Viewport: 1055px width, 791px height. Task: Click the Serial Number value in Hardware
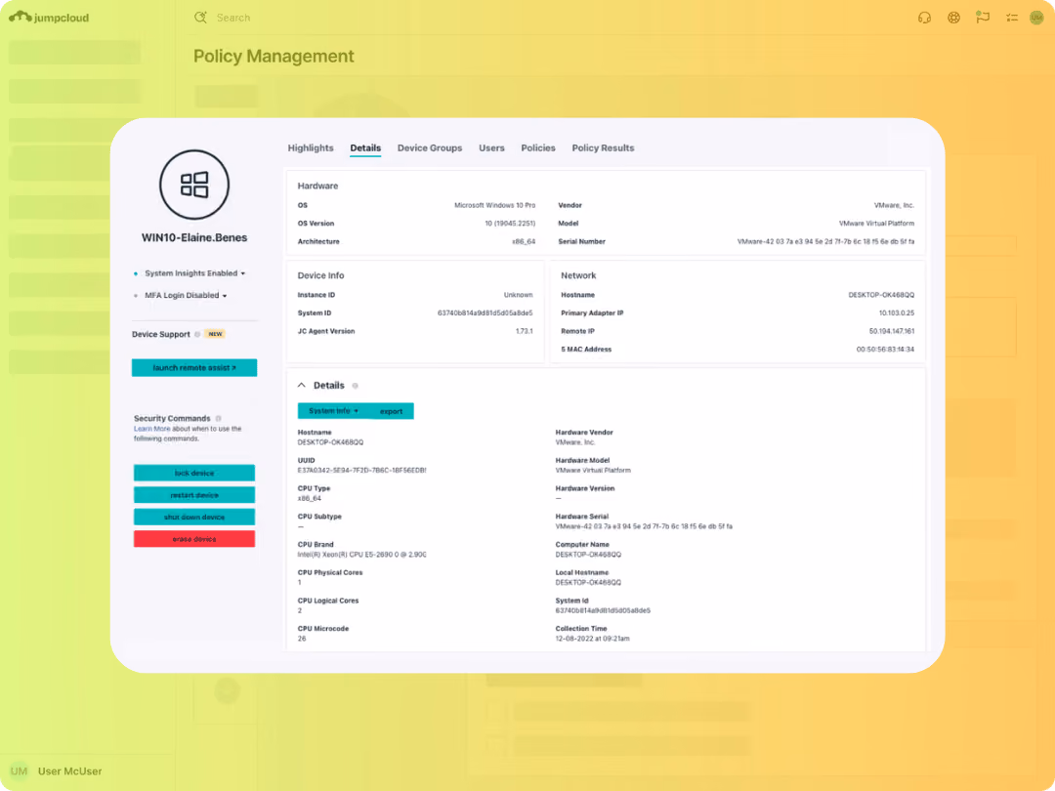coord(825,241)
